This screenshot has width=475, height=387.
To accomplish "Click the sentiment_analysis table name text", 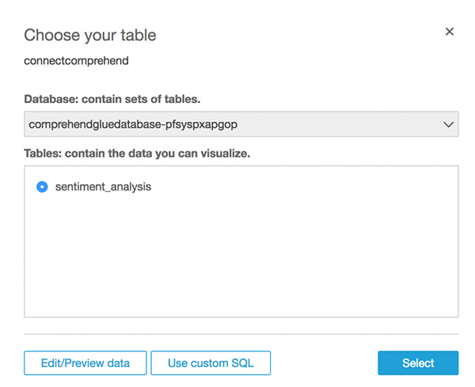I will coord(103,187).
